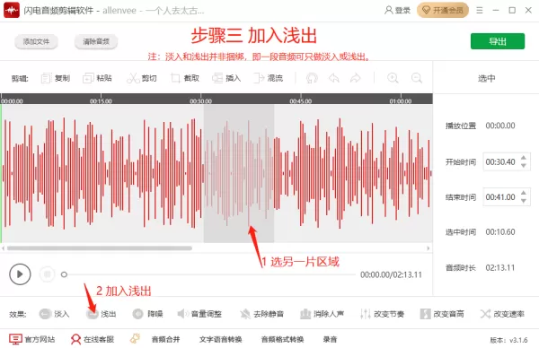Click the Insert (插入) tool
Viewport: 539px width, 348px height.
[x=226, y=78]
